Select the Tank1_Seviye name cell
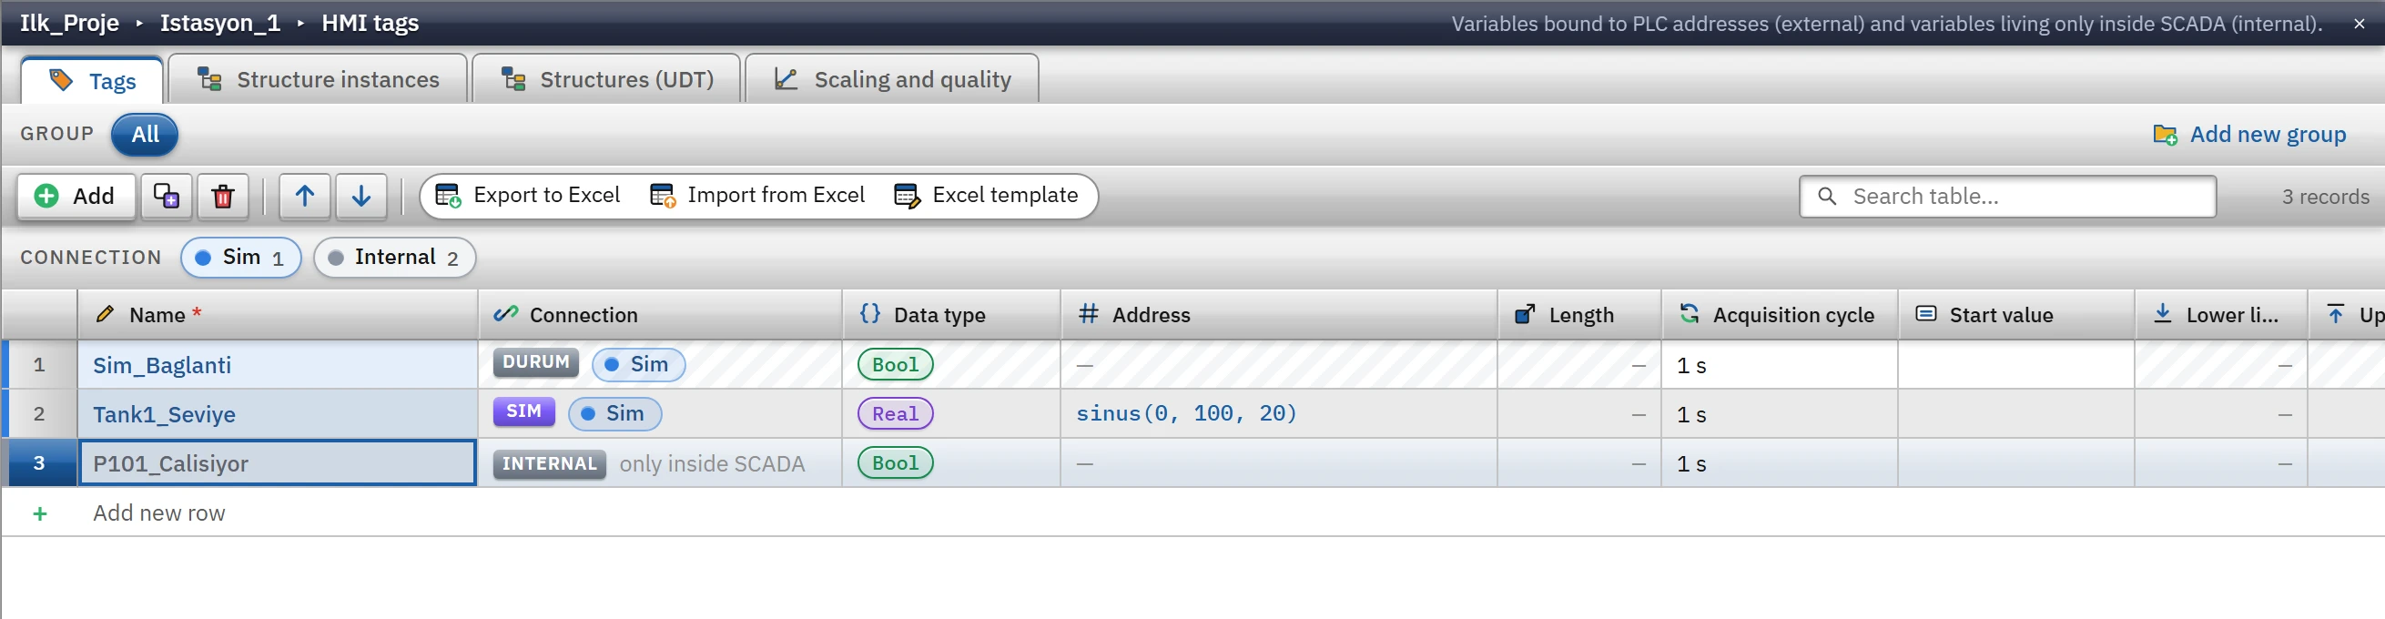This screenshot has width=2385, height=619. tap(277, 413)
